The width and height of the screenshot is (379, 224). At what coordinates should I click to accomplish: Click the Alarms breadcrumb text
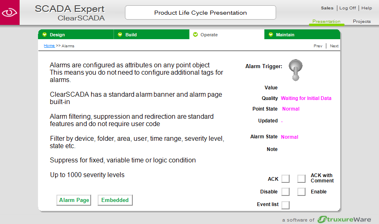(x=68, y=46)
